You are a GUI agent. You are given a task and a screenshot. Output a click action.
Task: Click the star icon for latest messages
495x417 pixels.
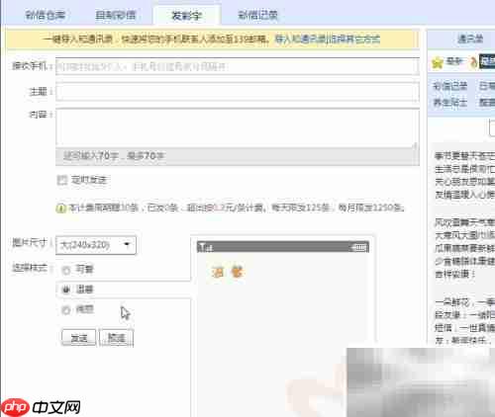click(438, 62)
